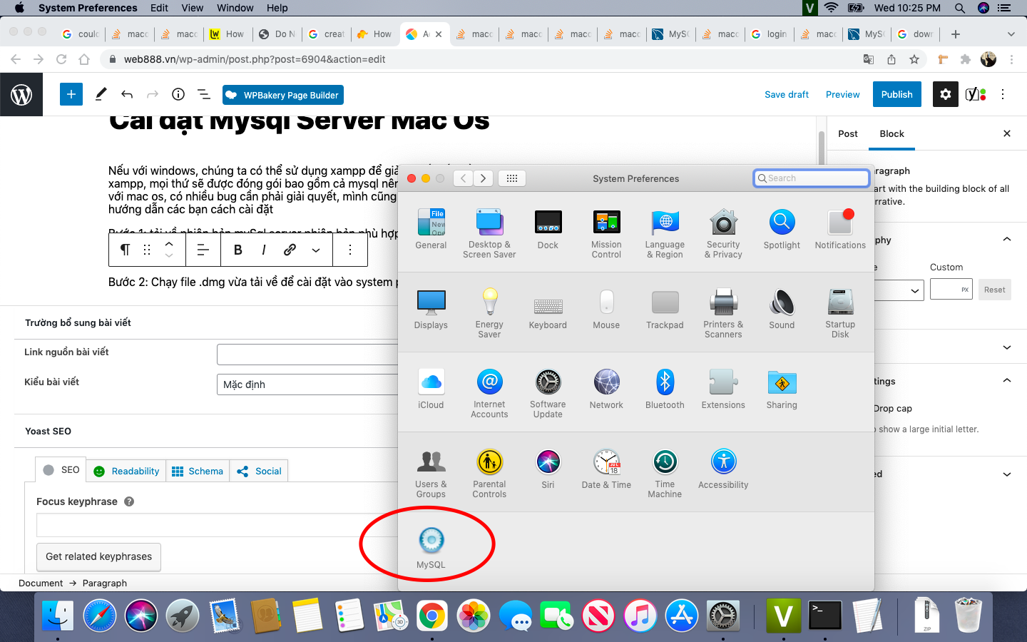Screen dimensions: 1027x642
Task: Open Safari from the Dock
Action: pyautogui.click(x=100, y=615)
